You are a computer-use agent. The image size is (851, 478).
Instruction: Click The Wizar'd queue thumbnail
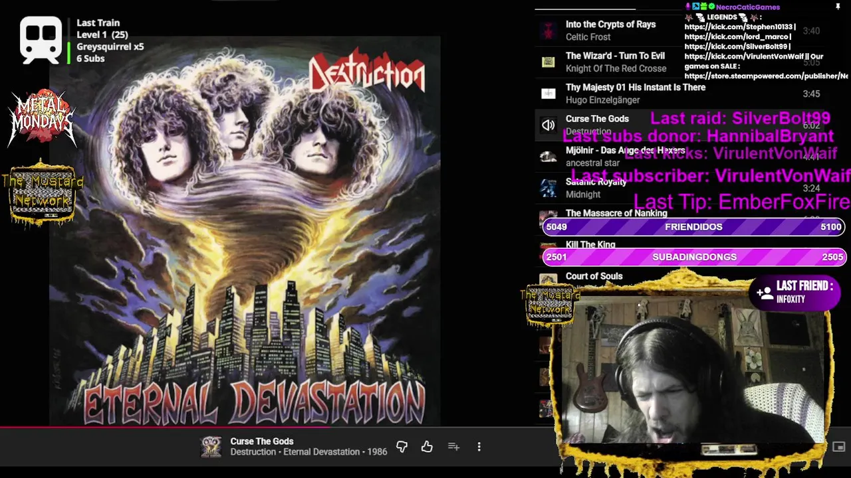click(x=548, y=62)
